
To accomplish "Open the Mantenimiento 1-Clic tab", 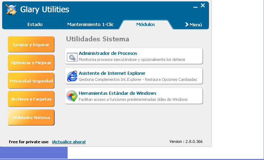I will tap(90, 25).
